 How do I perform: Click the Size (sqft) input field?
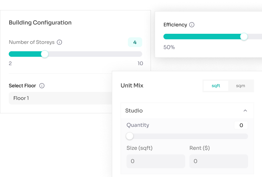[156, 161]
